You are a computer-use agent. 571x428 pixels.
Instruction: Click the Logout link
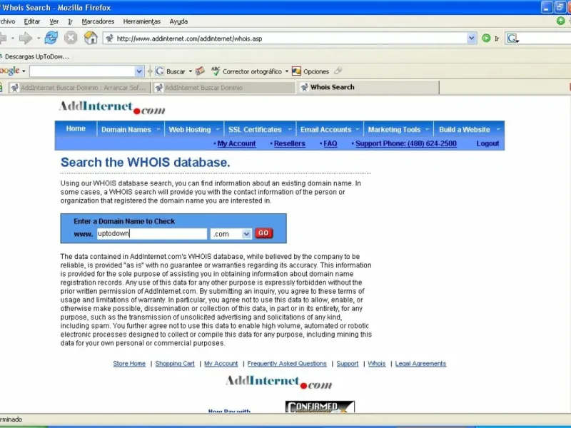tap(487, 143)
